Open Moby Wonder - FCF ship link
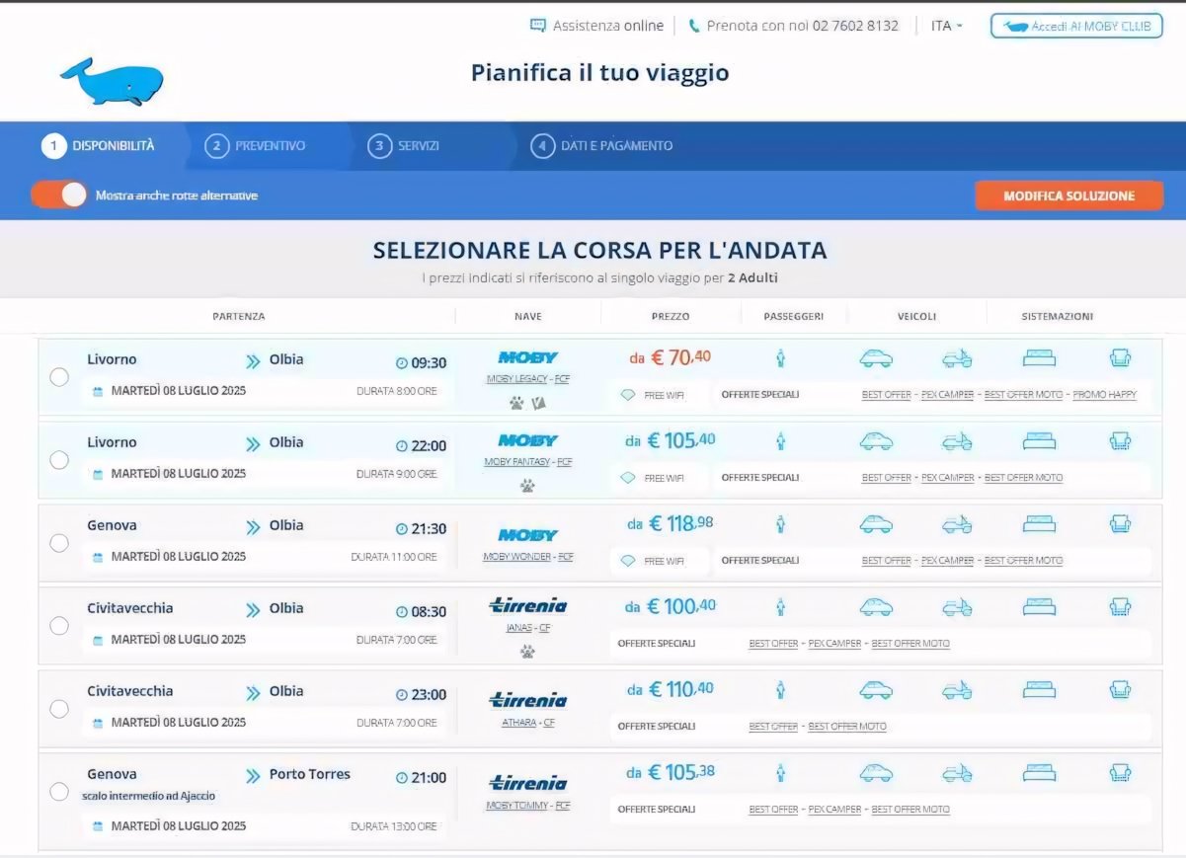The height and width of the screenshot is (858, 1186). tap(528, 557)
